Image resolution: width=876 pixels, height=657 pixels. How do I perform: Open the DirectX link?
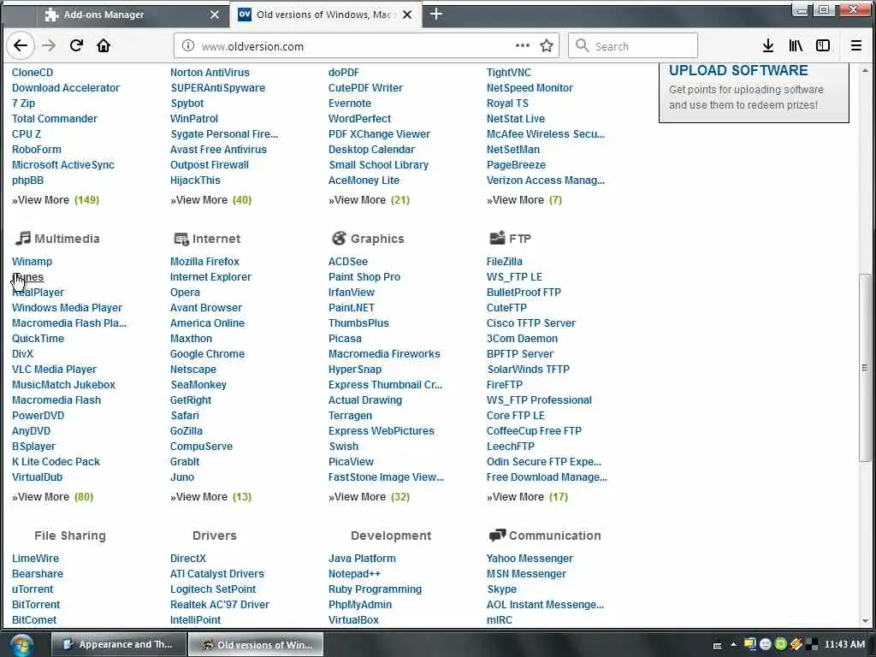pos(188,559)
